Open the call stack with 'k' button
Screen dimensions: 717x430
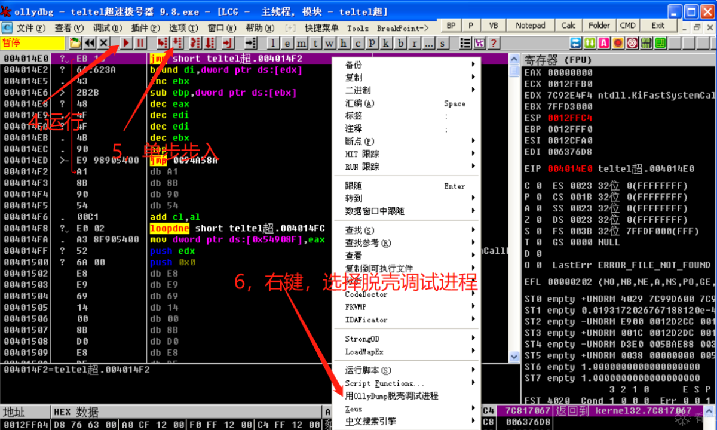(x=386, y=43)
